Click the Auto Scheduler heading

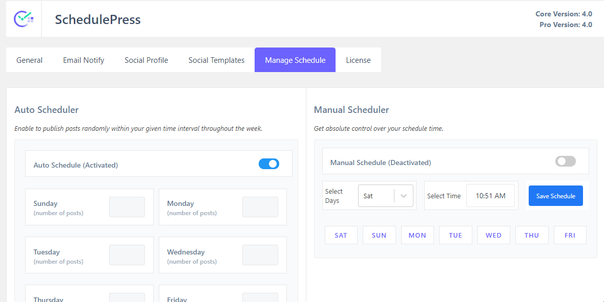coord(47,110)
